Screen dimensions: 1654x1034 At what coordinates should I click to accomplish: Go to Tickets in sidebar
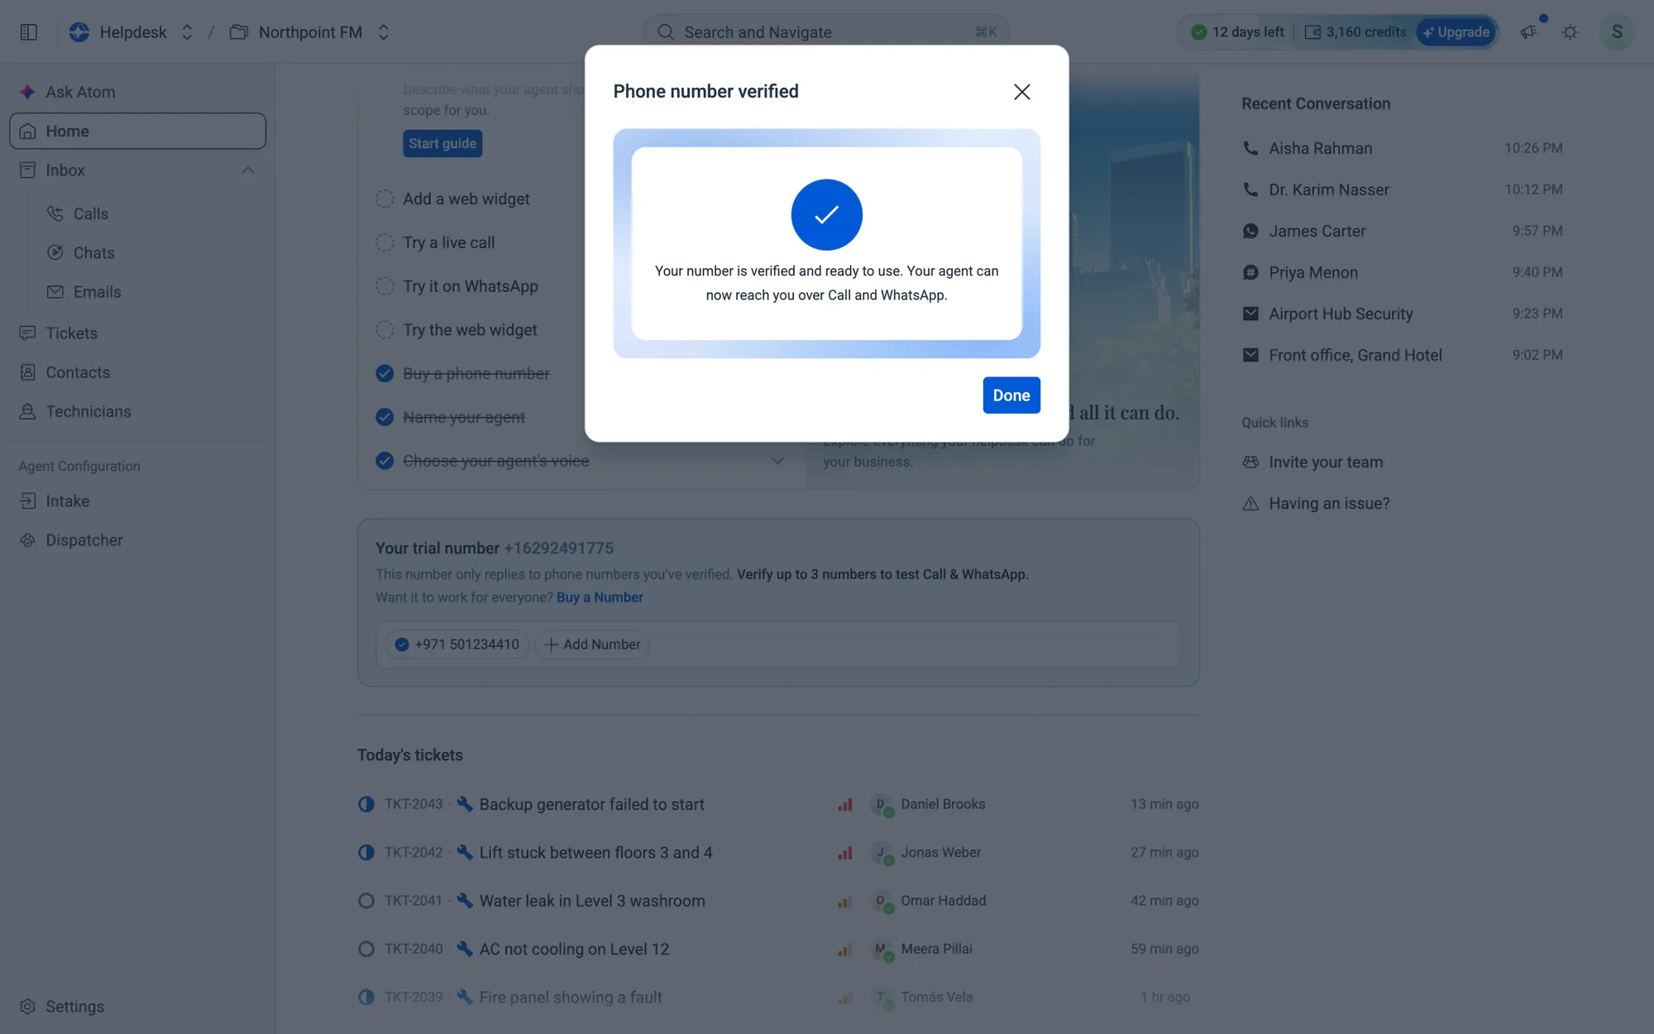[71, 333]
